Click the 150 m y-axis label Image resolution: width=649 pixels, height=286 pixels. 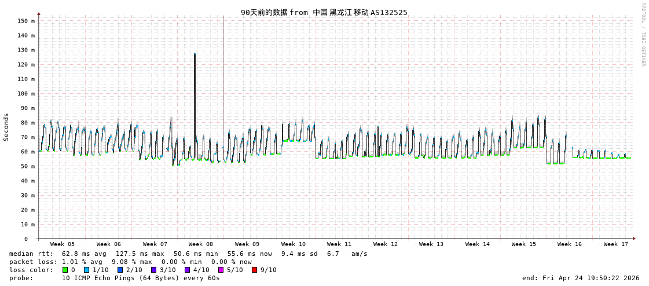(x=26, y=21)
